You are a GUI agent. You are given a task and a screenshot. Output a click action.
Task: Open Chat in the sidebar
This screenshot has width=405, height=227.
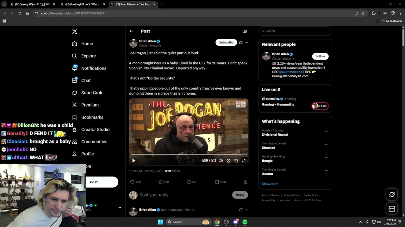coord(81,80)
